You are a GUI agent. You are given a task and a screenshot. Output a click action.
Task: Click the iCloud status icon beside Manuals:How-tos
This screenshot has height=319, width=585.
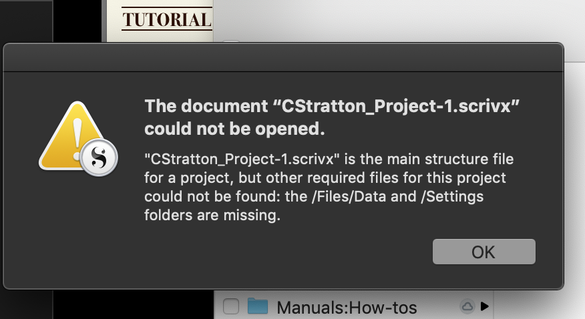(467, 306)
